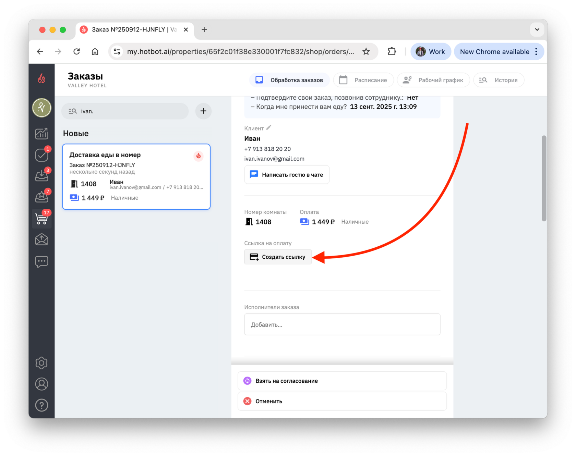Viewport: 576px width, 456px height.
Task: Click the flame icon on order card
Action: 199,156
